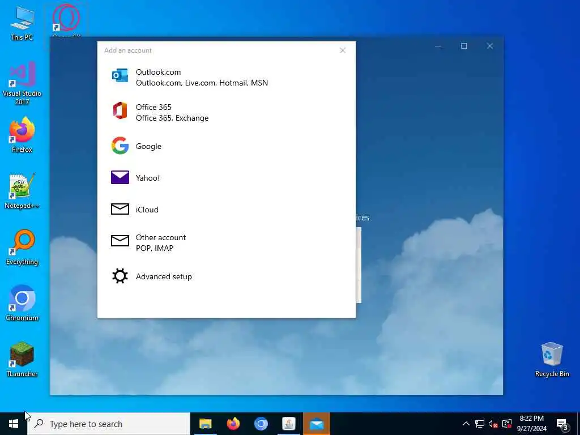580x435 pixels.
Task: Minimize the Mail background window
Action: click(438, 46)
